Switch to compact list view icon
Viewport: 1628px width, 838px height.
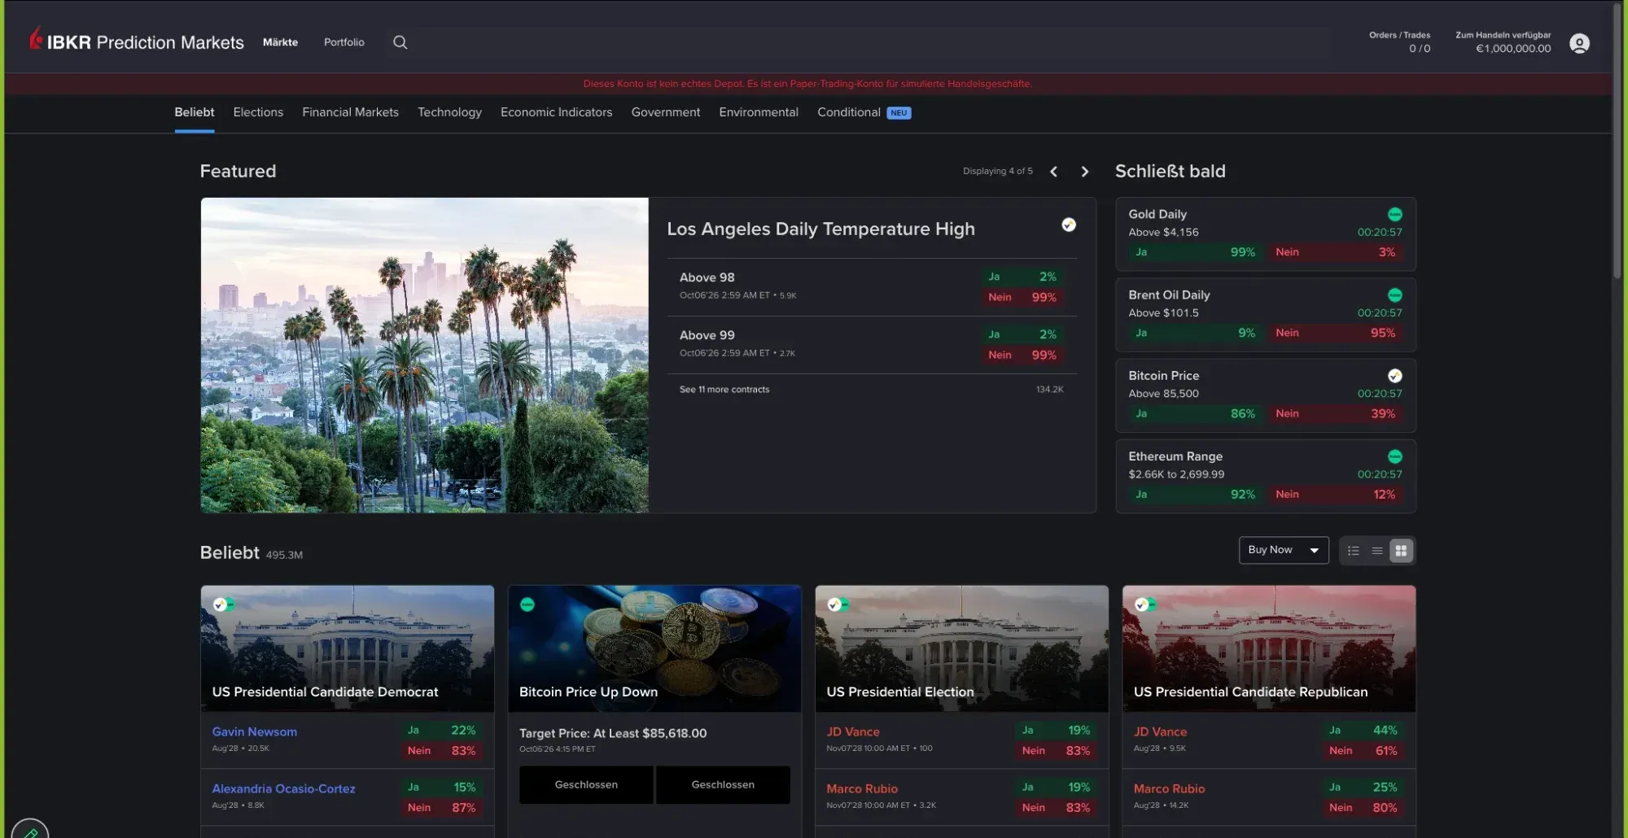tap(1377, 551)
